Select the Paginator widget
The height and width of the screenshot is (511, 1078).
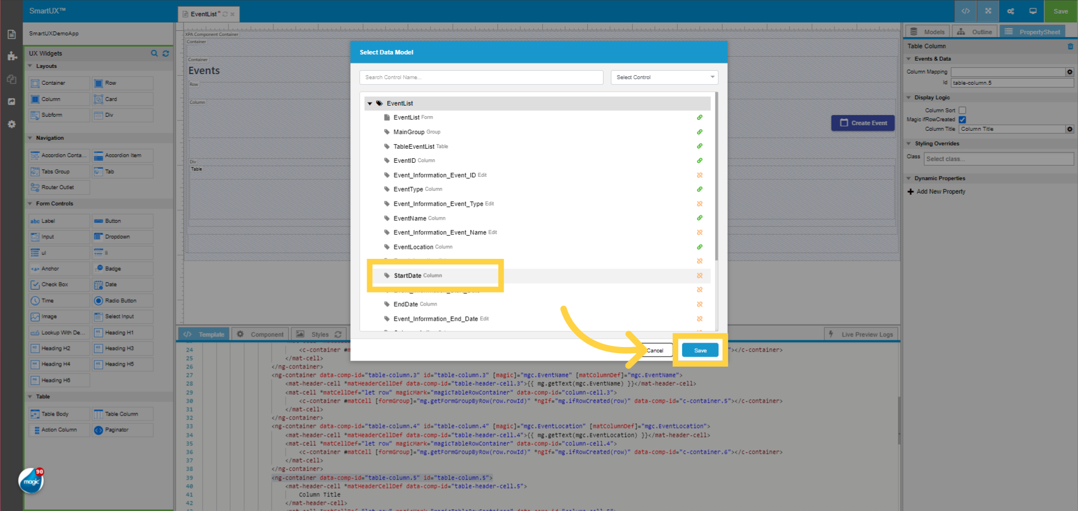pyautogui.click(x=122, y=430)
